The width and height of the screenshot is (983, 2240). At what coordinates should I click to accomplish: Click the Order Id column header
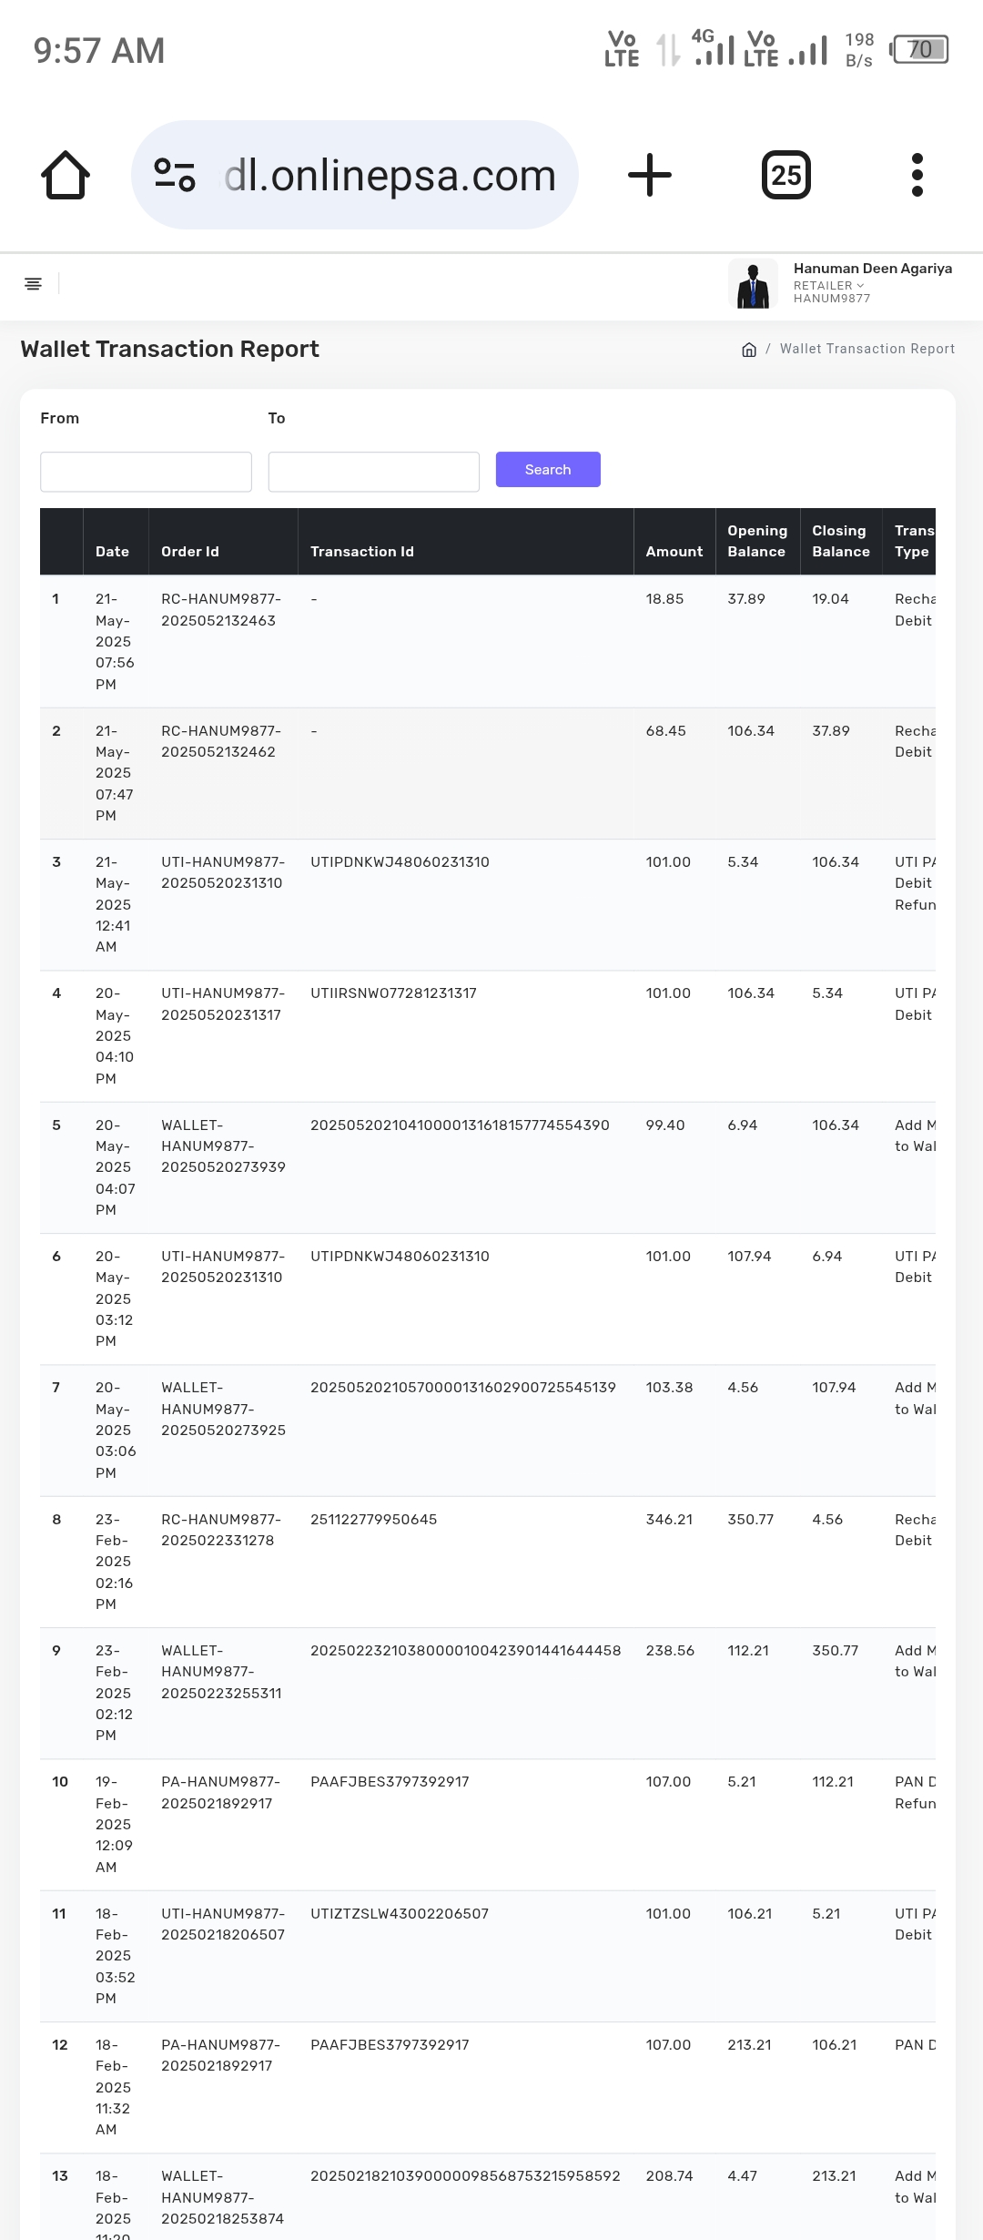(x=190, y=552)
